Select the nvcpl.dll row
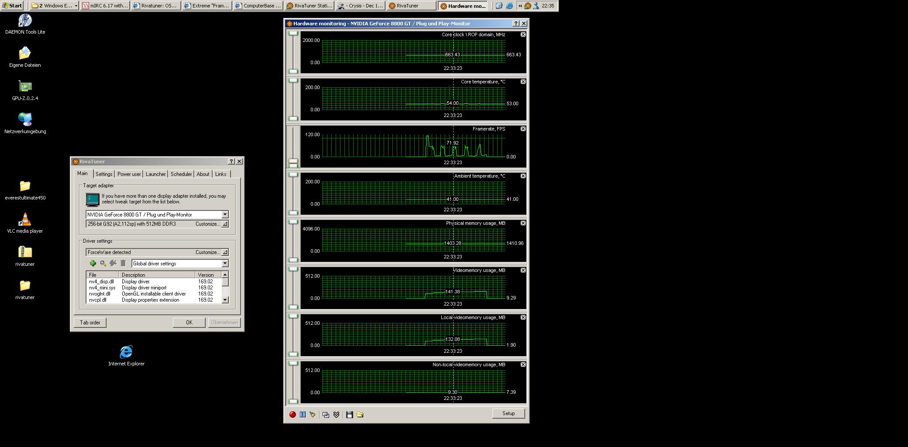Screen dimensions: 908x447 click(x=154, y=300)
